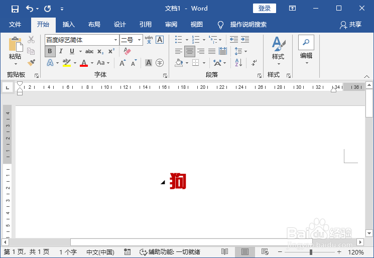Toggle Bold formatting
The width and height of the screenshot is (374, 258).
(50, 51)
